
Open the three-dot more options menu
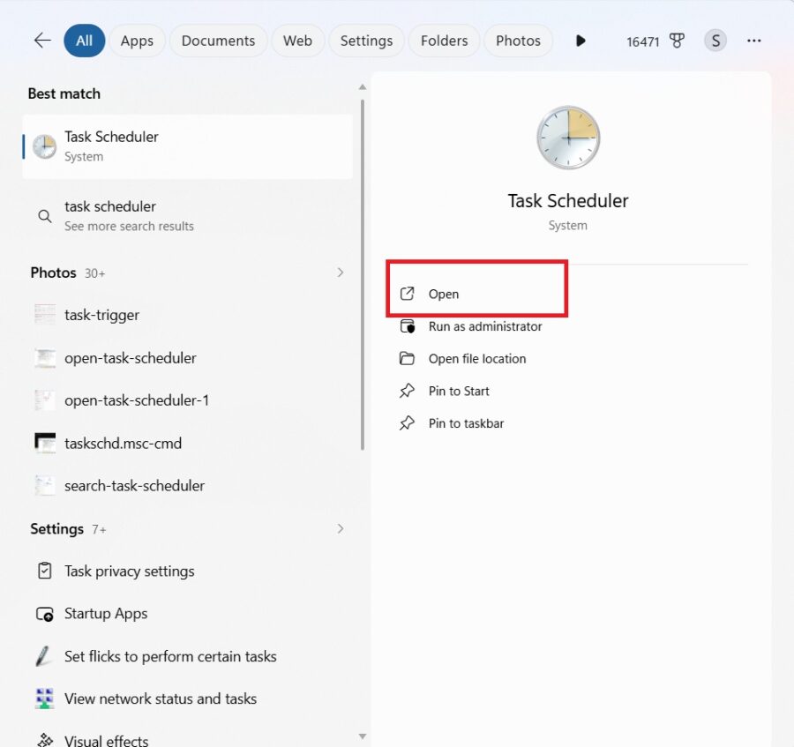753,41
